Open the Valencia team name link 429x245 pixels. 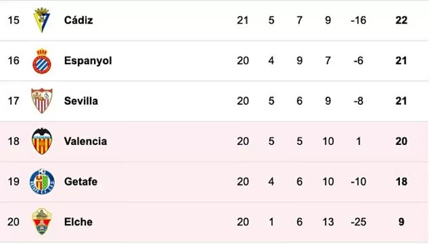coord(85,141)
